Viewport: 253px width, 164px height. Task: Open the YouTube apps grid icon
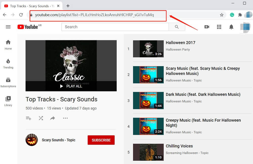coord(219,27)
